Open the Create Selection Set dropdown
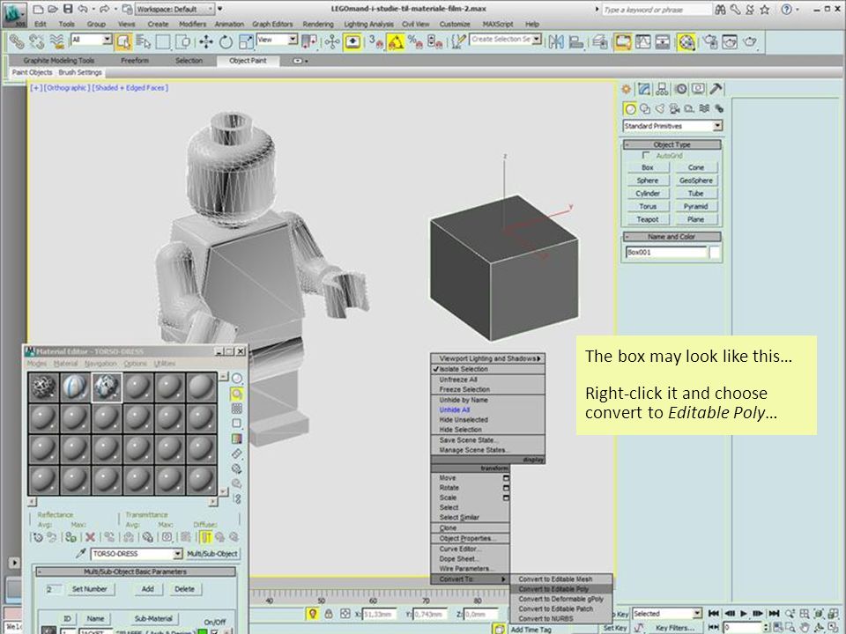 point(505,40)
